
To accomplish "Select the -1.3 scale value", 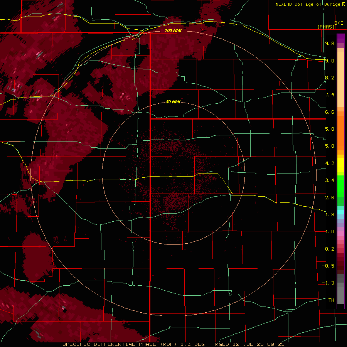I will [328, 283].
